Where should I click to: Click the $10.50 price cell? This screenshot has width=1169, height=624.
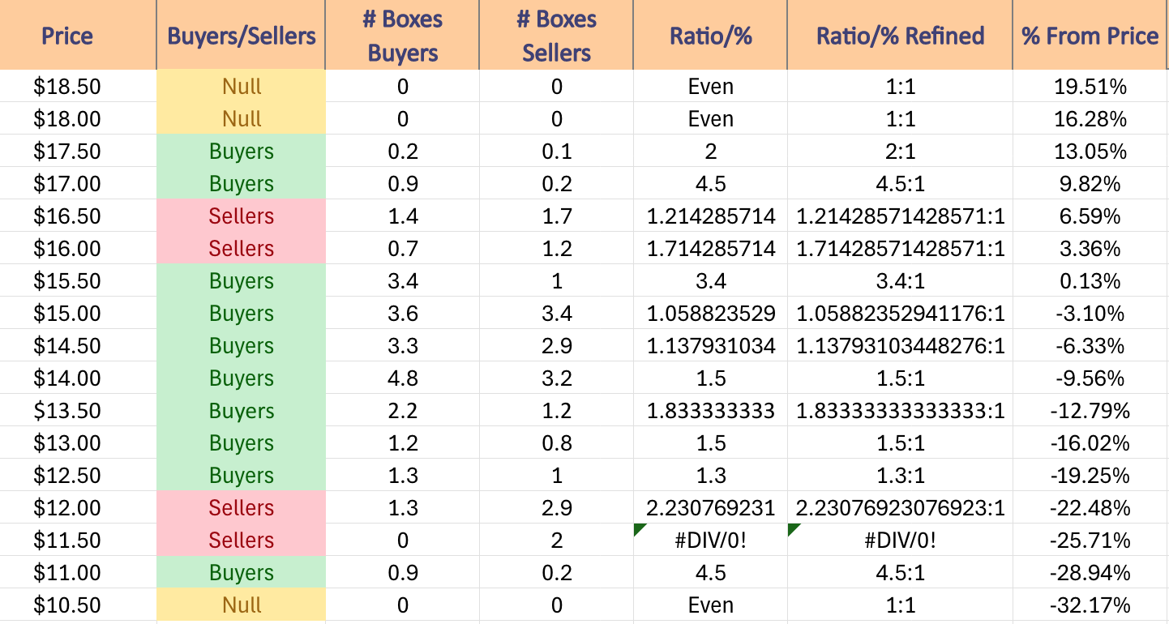coord(79,605)
